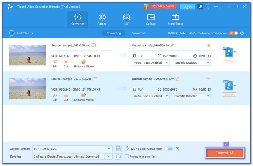Click the Log in button
The image size is (253, 166).
[x=188, y=7]
